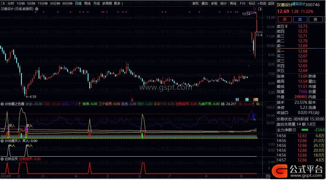Select the 日线 daily period tab
The width and height of the screenshot is (327, 180).
[78, 4]
